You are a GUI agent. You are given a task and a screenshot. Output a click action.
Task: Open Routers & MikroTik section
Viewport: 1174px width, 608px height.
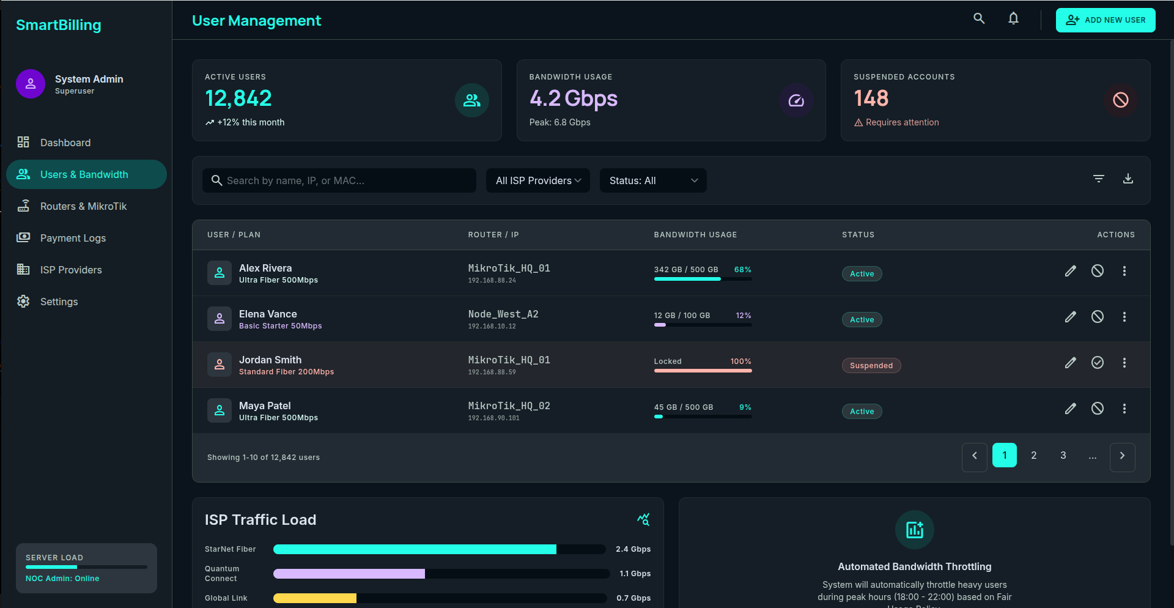pyautogui.click(x=86, y=206)
